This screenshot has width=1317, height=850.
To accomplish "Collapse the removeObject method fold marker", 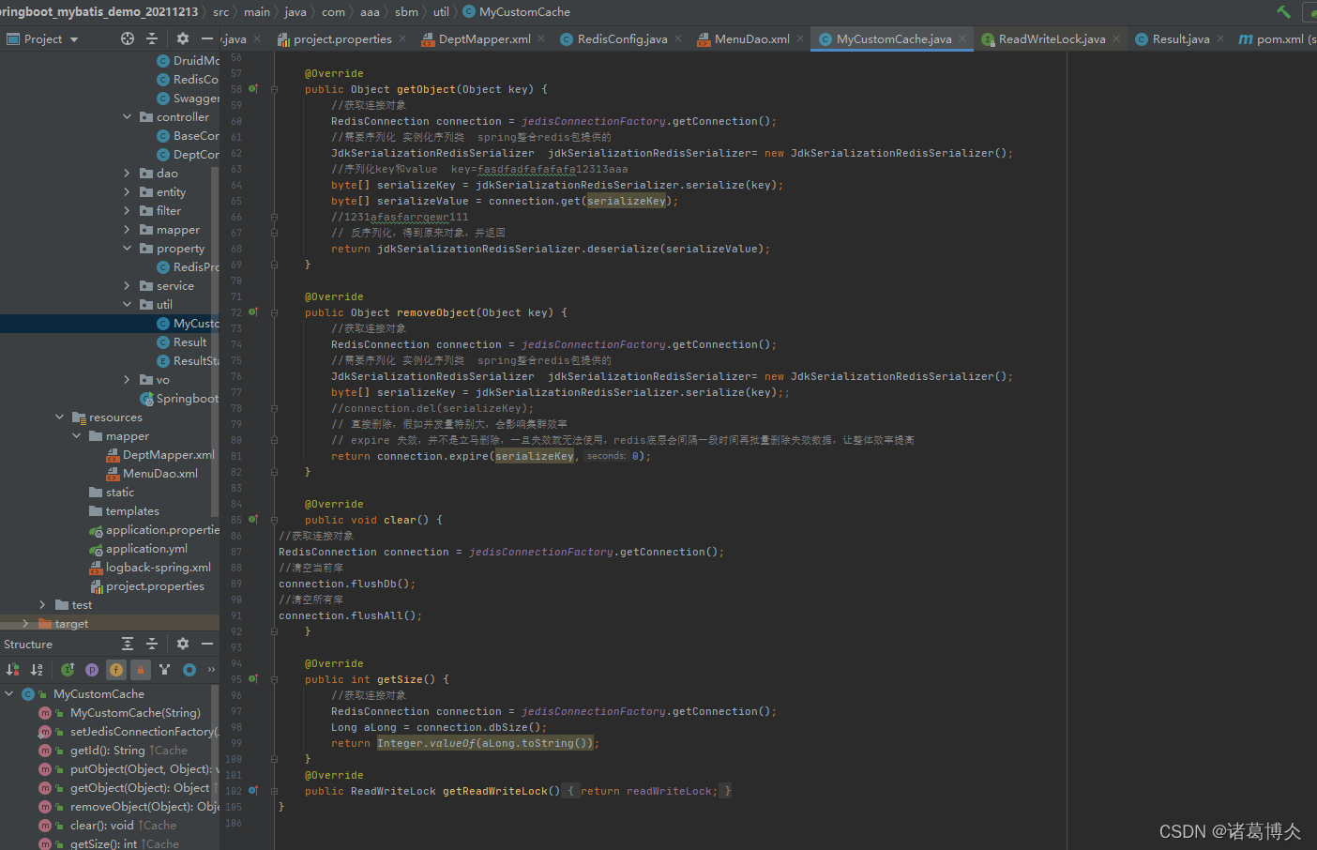I will 274,313.
